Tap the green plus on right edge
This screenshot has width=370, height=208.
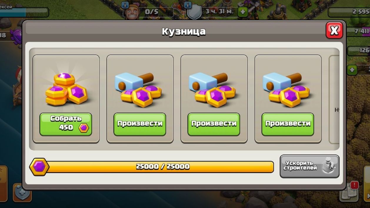[352, 70]
